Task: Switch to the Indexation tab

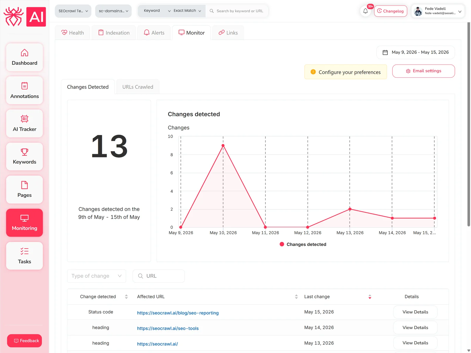Action: click(114, 33)
